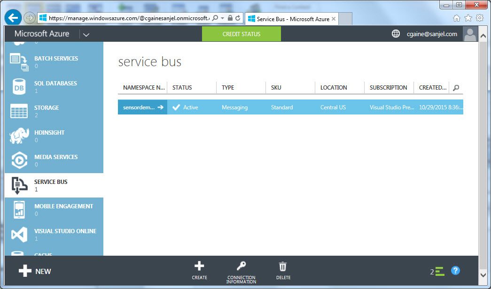Sort by LOCATION column header
This screenshot has height=289, width=491.
point(340,88)
